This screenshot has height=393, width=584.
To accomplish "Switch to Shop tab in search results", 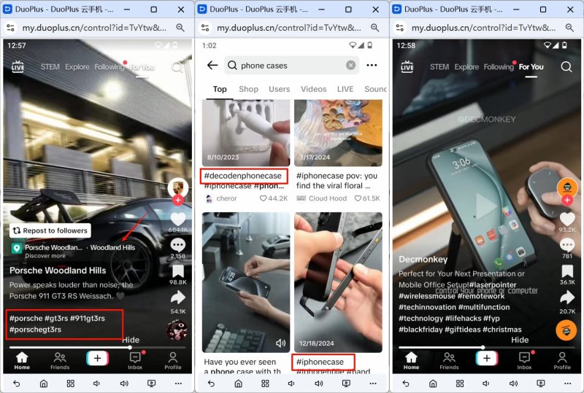I will pyautogui.click(x=248, y=89).
